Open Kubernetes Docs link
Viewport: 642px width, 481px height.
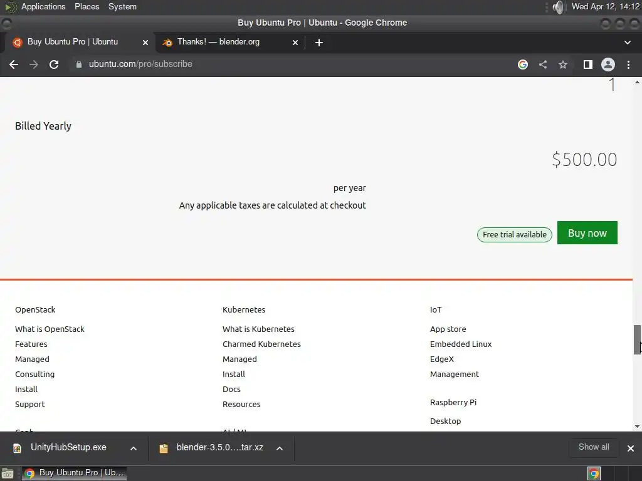point(231,389)
